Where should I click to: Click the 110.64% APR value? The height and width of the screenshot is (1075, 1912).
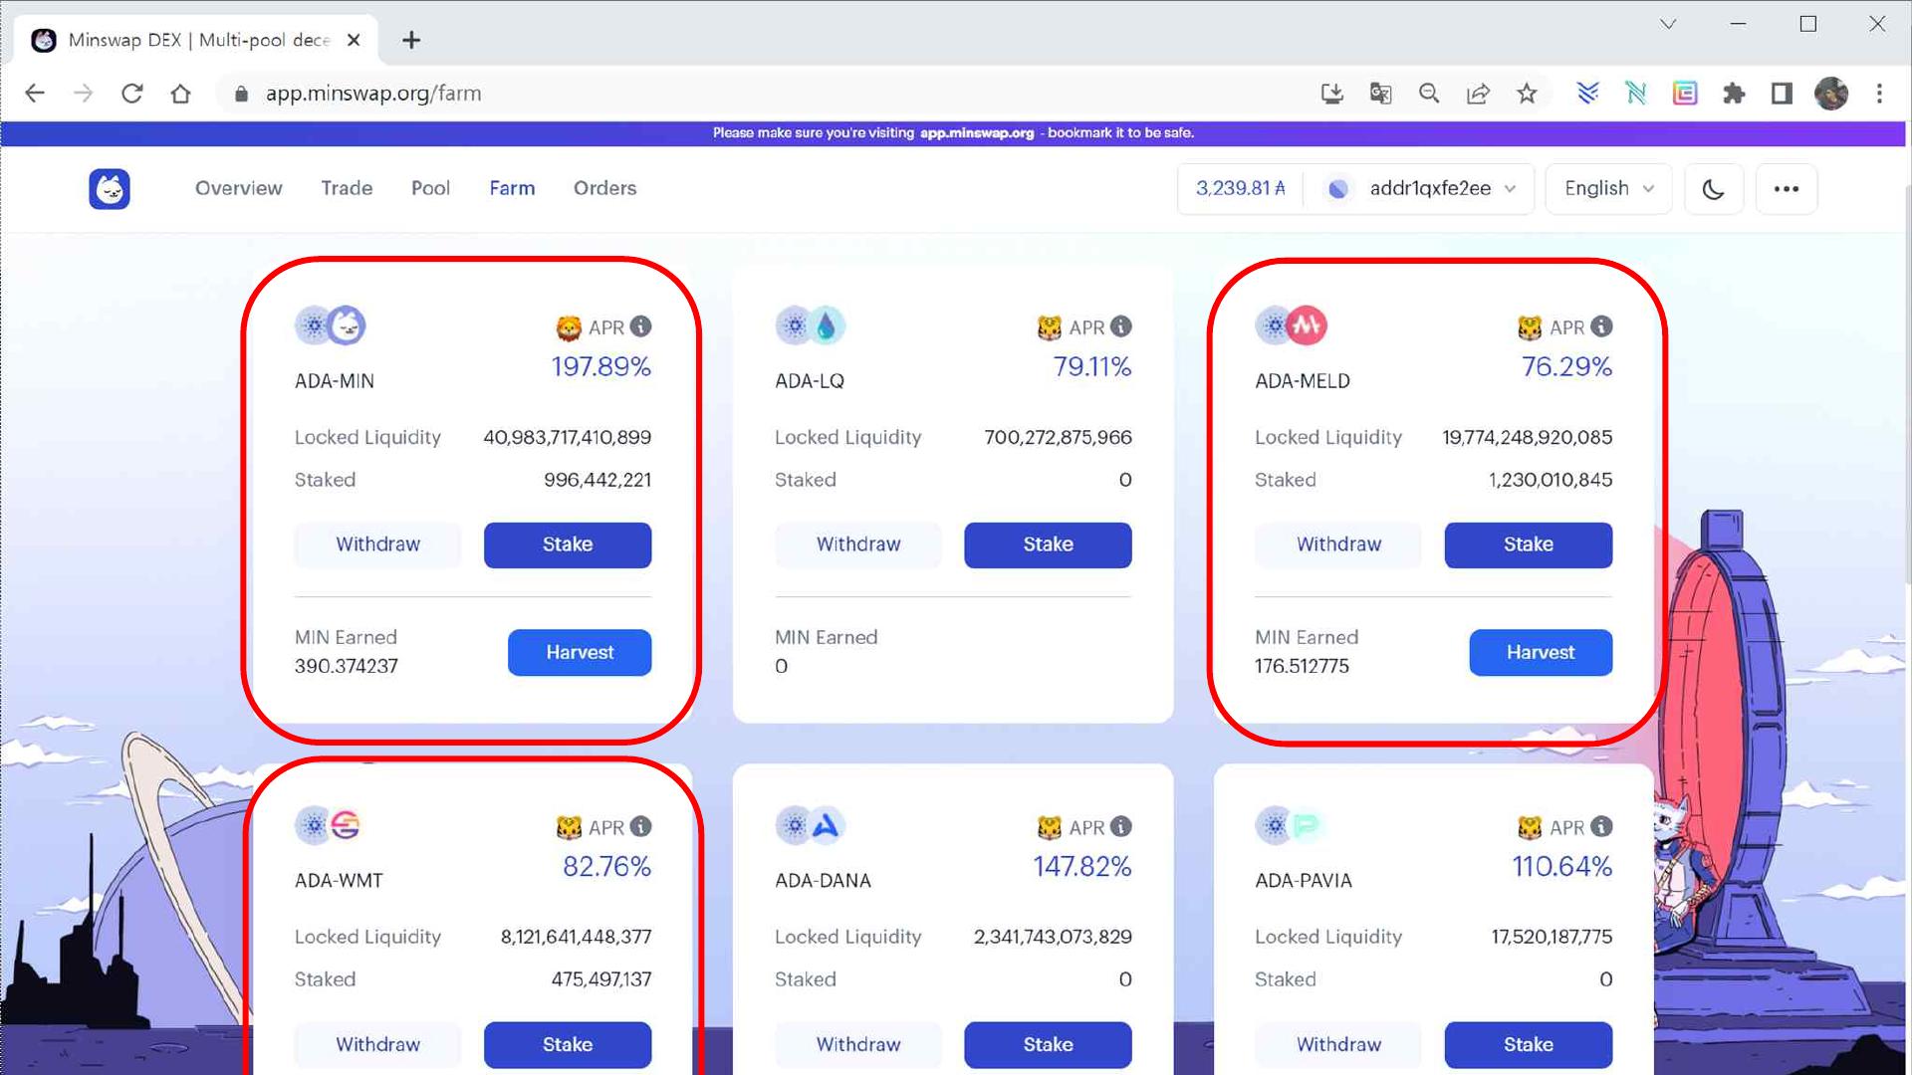pyautogui.click(x=1561, y=866)
